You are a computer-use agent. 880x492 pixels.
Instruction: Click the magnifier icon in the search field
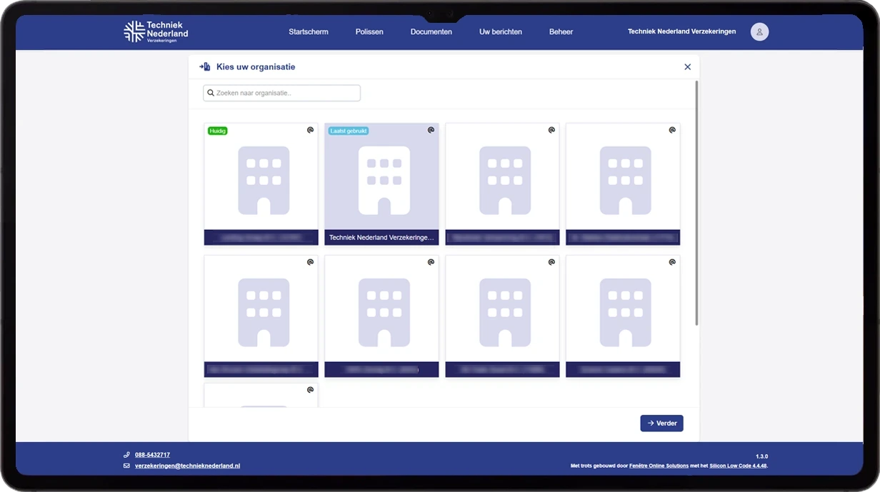(211, 93)
